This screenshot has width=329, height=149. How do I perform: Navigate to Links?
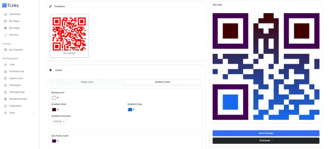coord(12,65)
